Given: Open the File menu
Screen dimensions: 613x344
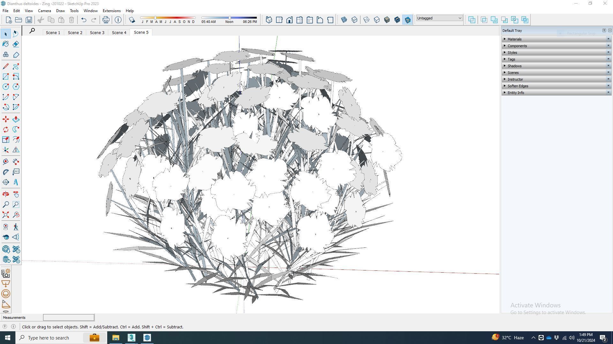Looking at the screenshot, I should (5, 11).
